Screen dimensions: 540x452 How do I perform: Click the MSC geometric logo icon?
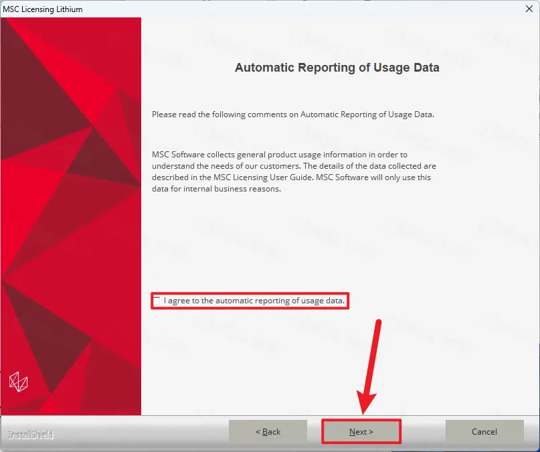19,382
